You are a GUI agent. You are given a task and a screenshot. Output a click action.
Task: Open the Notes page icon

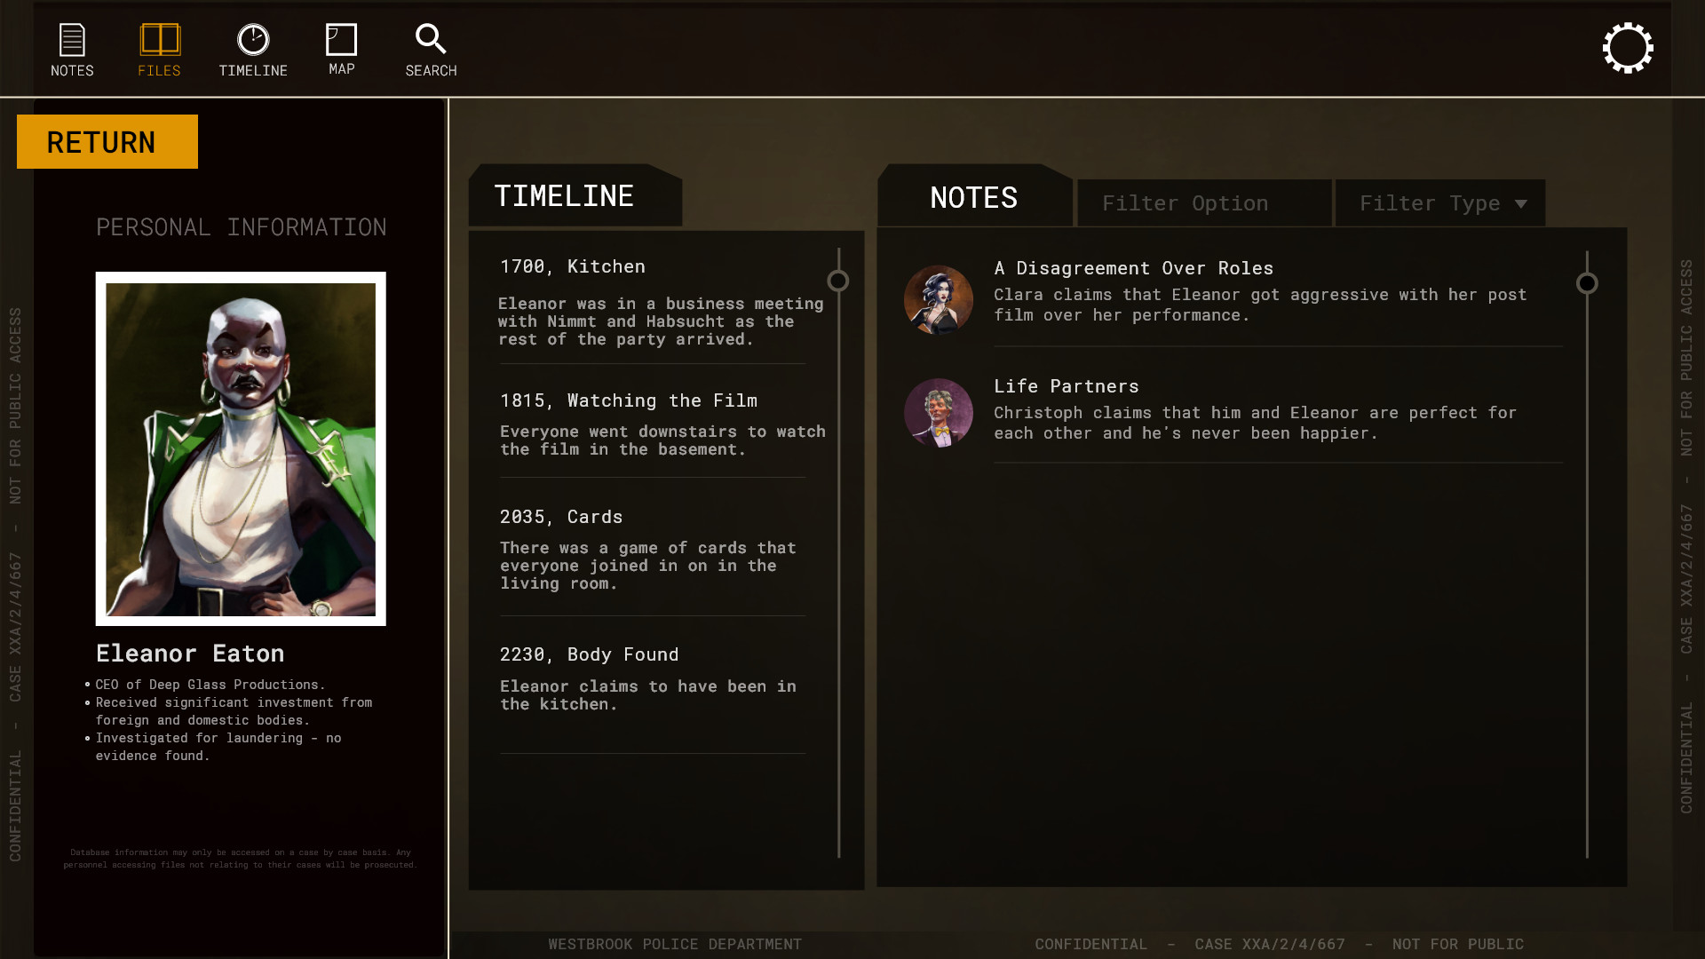click(72, 41)
